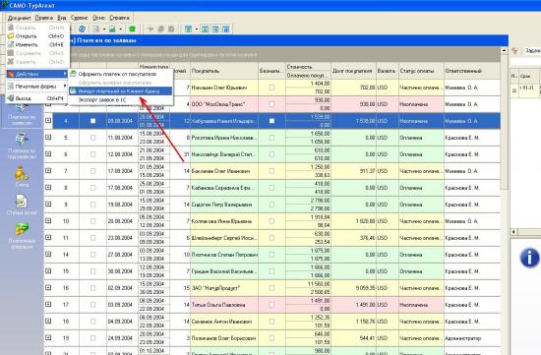This screenshot has width=541, height=355.
Task: Open the 'Печатные формы' submenu
Action: (x=37, y=87)
